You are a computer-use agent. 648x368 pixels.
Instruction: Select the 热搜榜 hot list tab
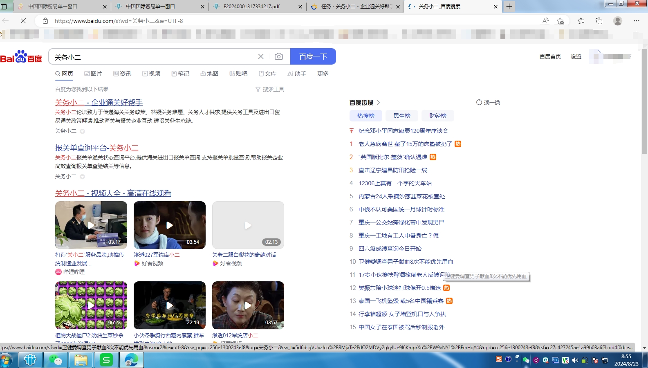tap(366, 116)
